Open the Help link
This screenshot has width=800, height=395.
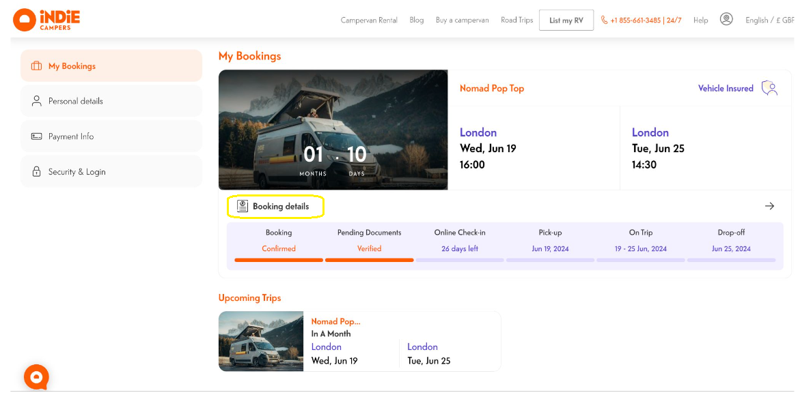pyautogui.click(x=700, y=20)
